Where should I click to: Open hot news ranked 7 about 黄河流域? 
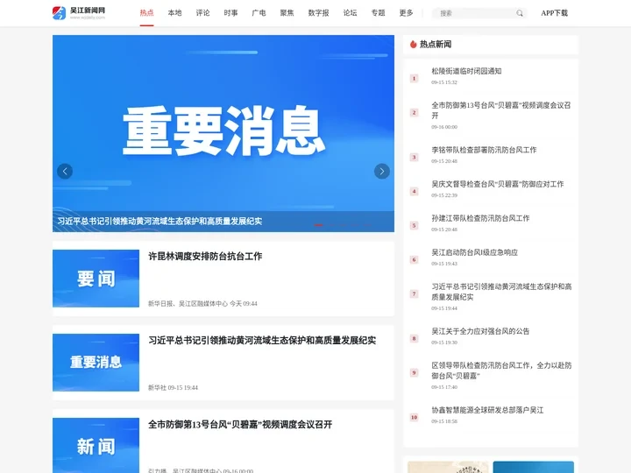click(x=501, y=292)
